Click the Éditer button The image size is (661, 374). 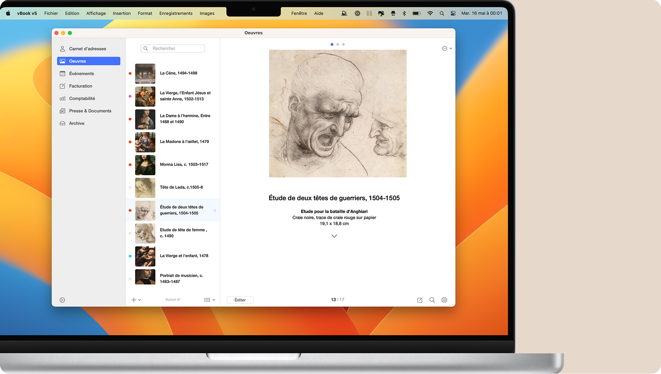pos(240,300)
